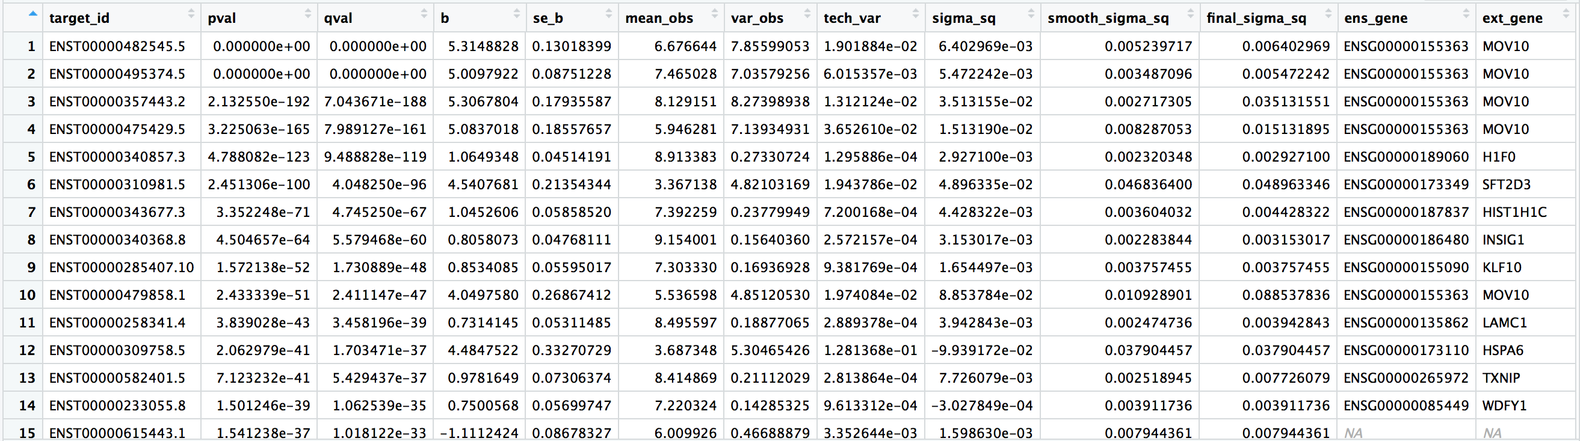The height and width of the screenshot is (441, 1580).
Task: Click ens_gene cell ENSG00000189060
Action: pos(1406,156)
